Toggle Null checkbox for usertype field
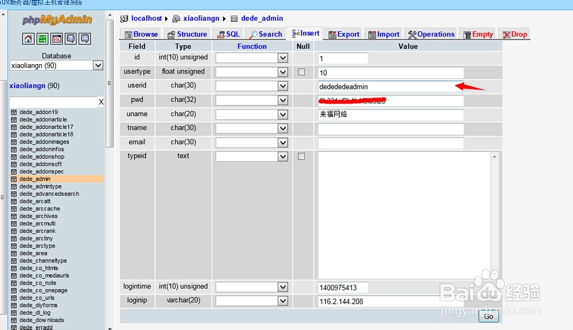 pyautogui.click(x=301, y=72)
